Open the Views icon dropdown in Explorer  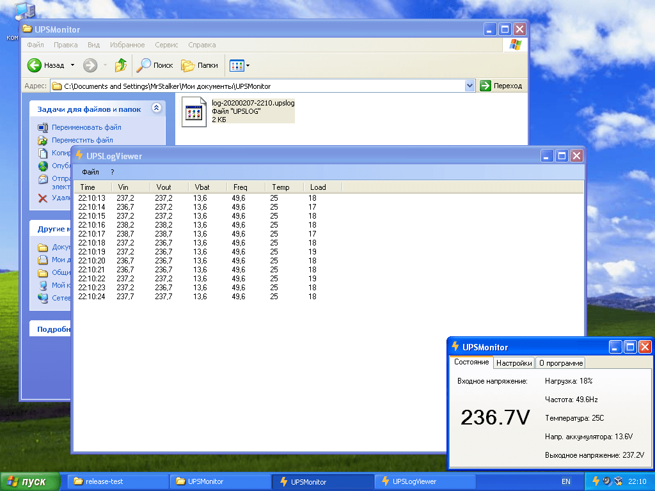point(239,65)
